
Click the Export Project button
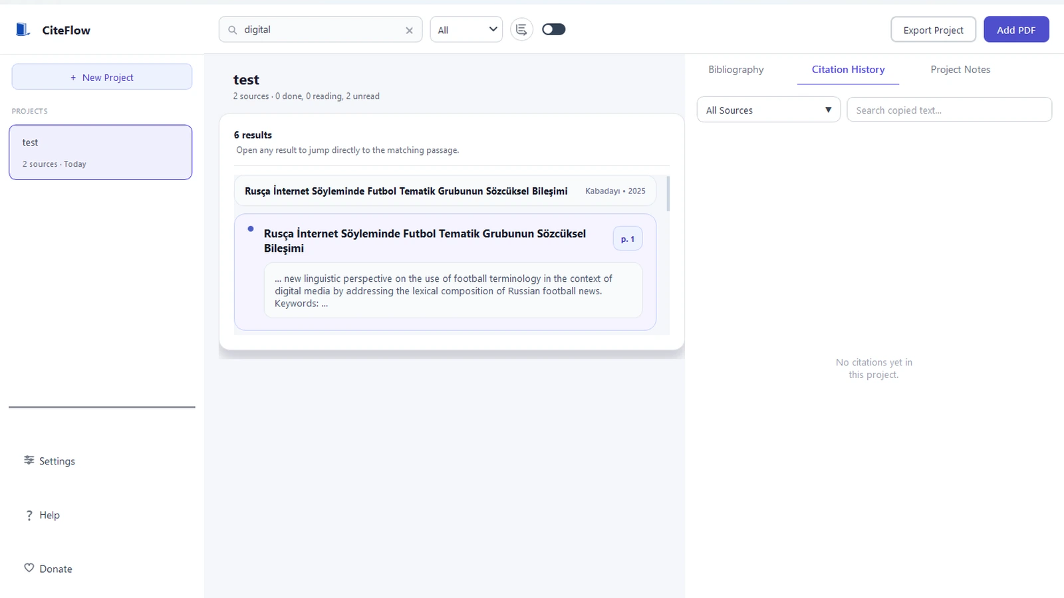click(933, 29)
